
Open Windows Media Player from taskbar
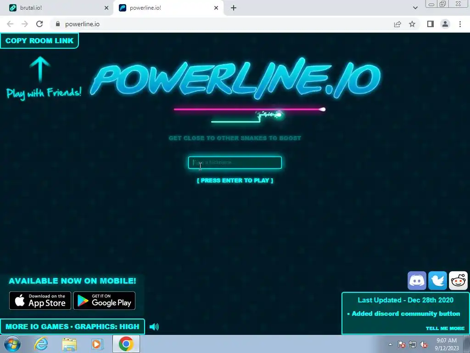[97, 344]
